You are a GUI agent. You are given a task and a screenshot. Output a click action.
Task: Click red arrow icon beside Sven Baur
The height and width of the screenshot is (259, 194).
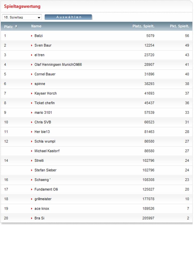[32, 45]
